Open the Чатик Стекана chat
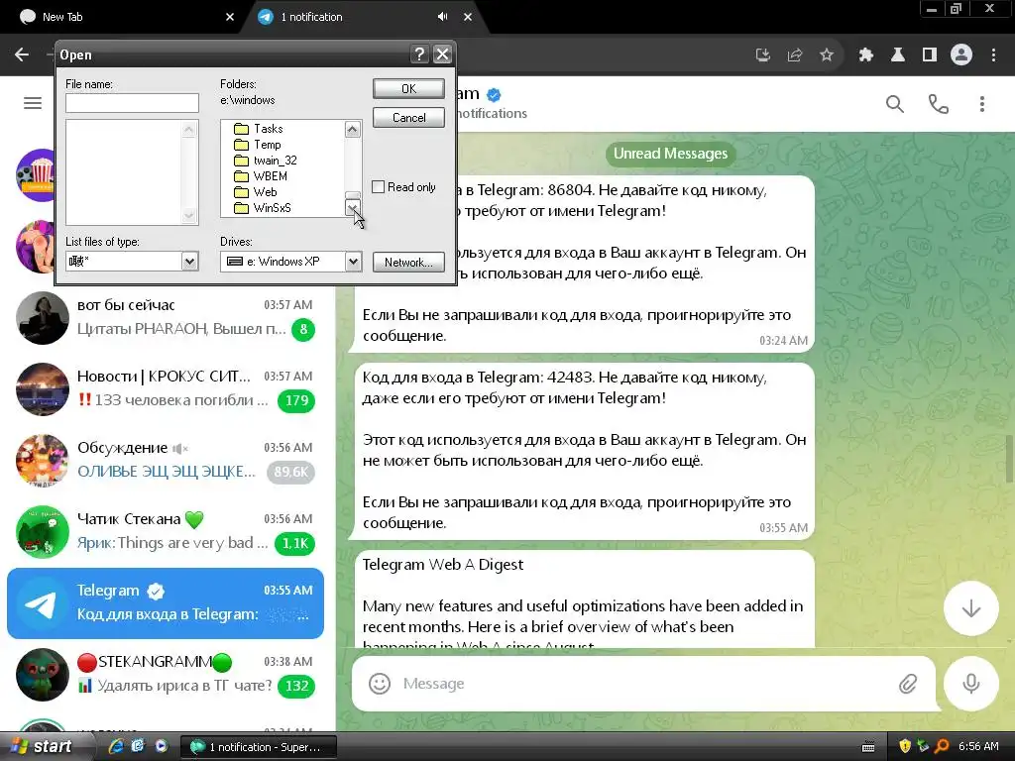The image size is (1015, 761). (x=166, y=531)
